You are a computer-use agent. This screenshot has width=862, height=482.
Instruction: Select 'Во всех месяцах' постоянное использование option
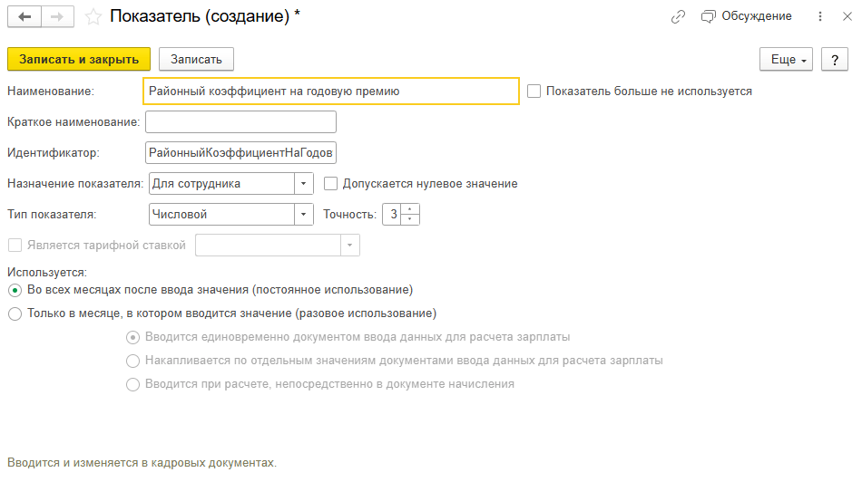pyautogui.click(x=14, y=290)
